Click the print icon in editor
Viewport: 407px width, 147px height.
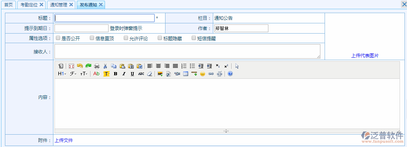pos(97,66)
